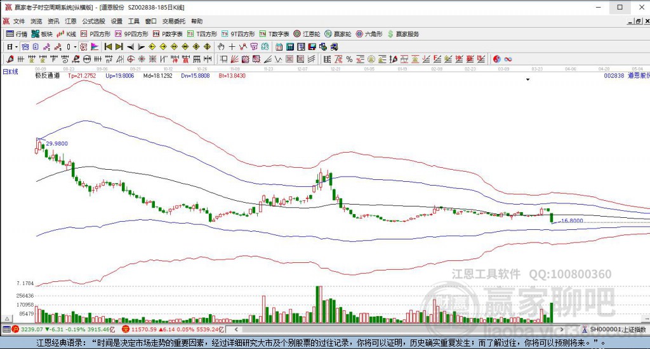Jump to first bar arrow icon
The height and width of the screenshot is (349, 650).
pyautogui.click(x=108, y=47)
